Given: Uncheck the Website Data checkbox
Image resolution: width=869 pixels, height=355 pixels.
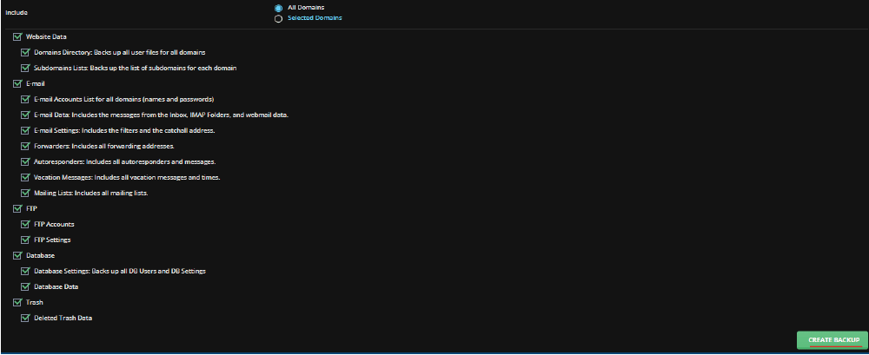Looking at the screenshot, I should [x=17, y=37].
